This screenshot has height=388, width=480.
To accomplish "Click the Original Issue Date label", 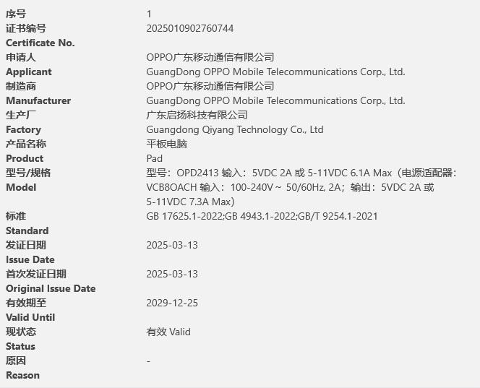I will [51, 288].
